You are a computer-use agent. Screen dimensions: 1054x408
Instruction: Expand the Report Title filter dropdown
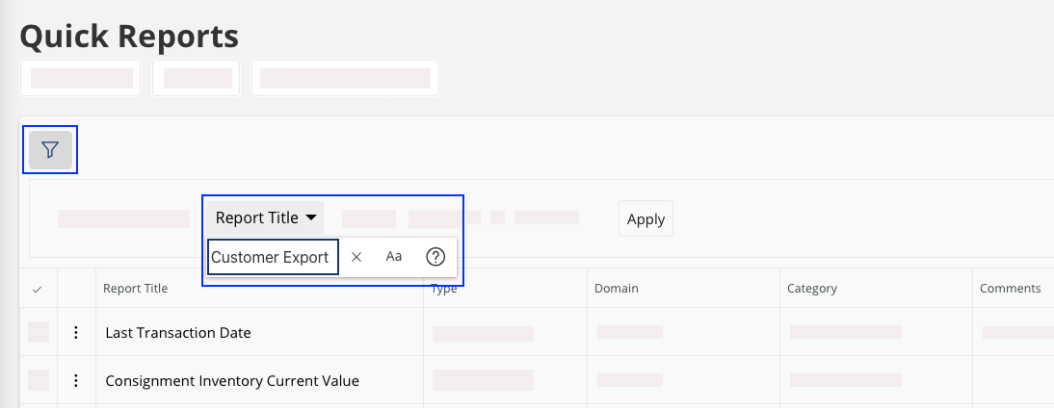[x=266, y=217]
